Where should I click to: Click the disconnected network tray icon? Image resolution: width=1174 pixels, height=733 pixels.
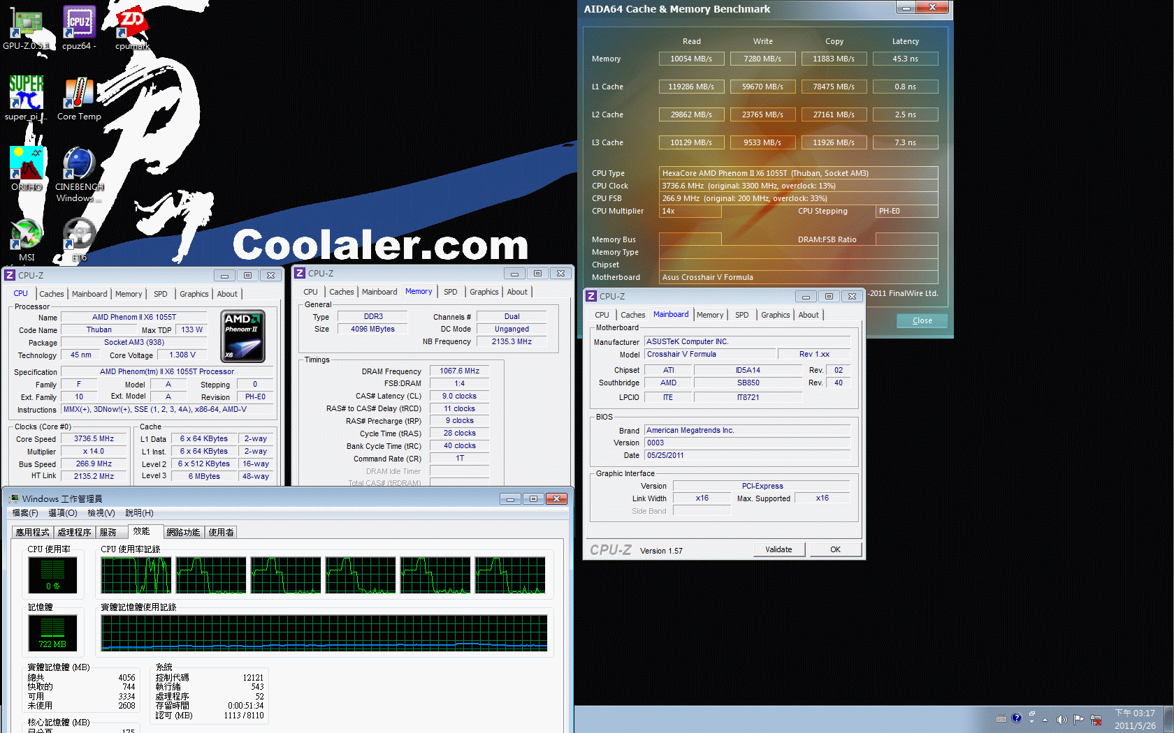pos(1096,719)
